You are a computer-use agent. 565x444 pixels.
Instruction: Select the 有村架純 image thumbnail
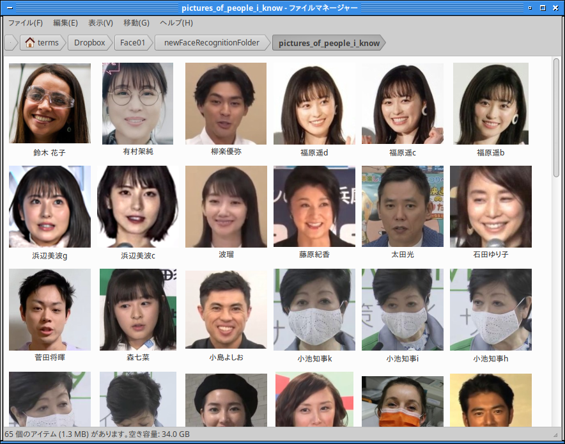(137, 104)
